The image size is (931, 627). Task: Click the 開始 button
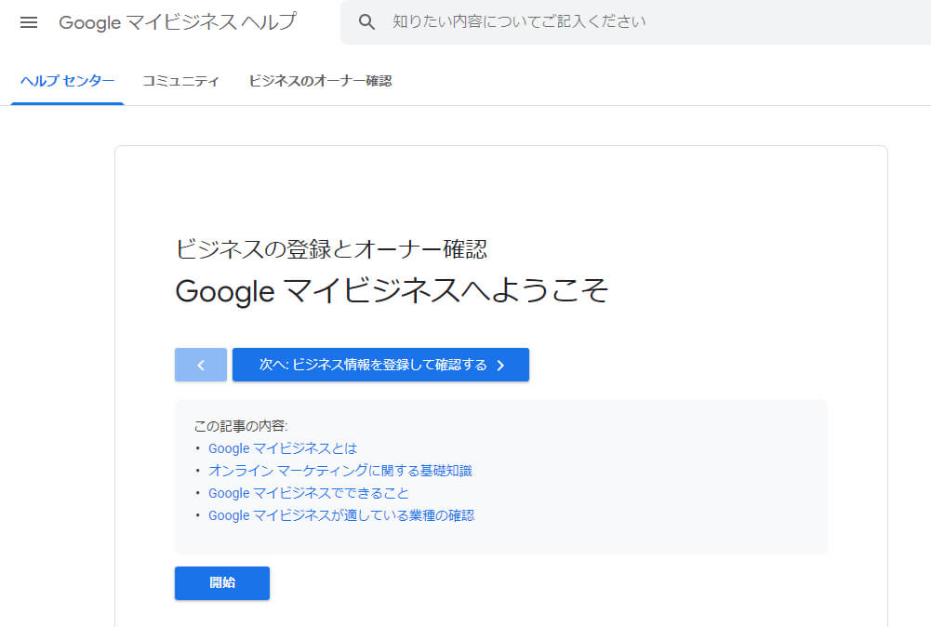pyautogui.click(x=221, y=583)
